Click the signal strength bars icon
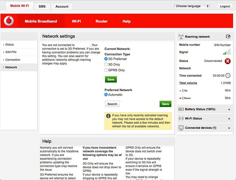This screenshot has height=180, width=236. pos(227,52)
